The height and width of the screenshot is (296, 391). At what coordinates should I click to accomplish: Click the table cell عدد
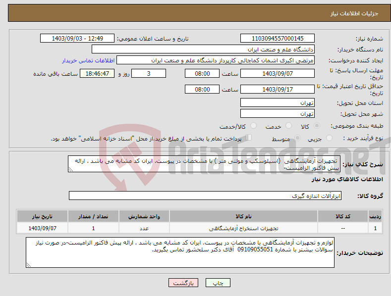[144, 228]
